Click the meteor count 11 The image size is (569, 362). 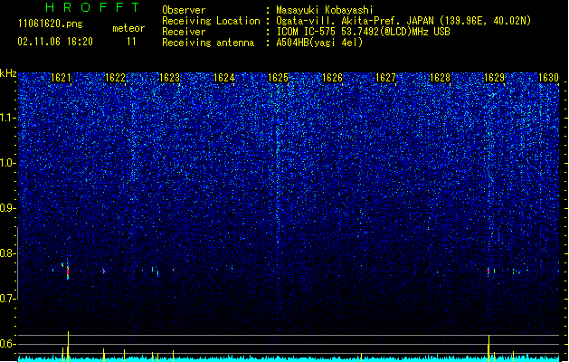point(131,42)
